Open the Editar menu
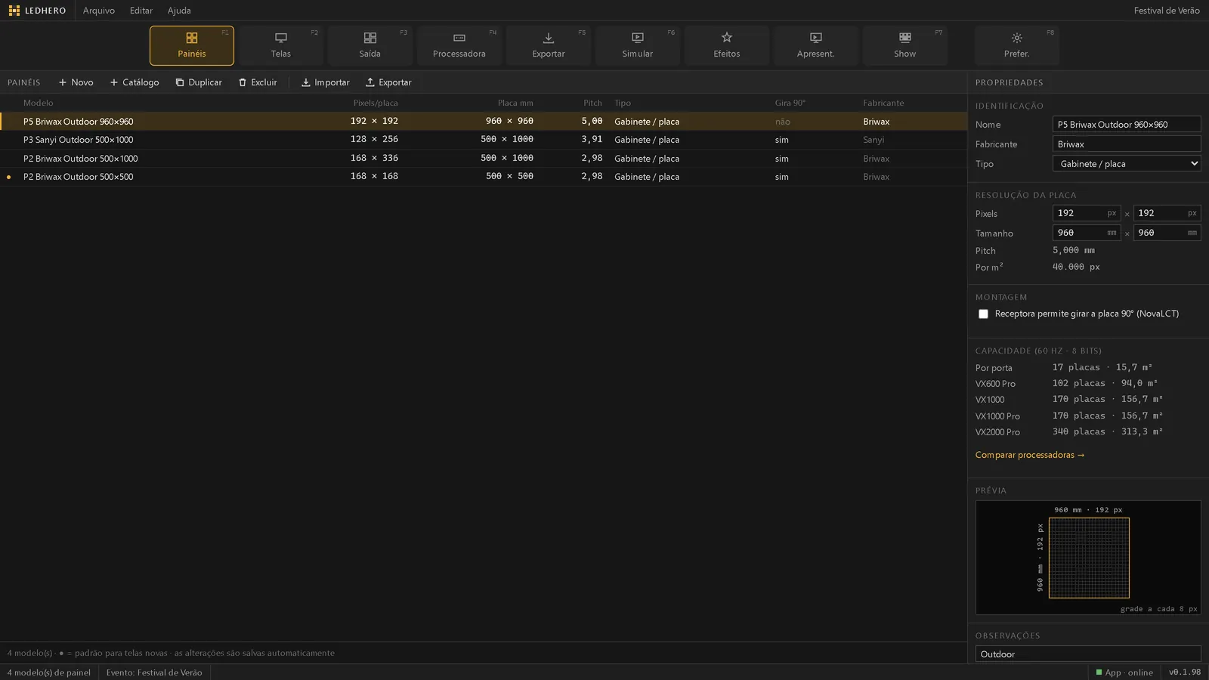This screenshot has width=1209, height=680. click(141, 11)
